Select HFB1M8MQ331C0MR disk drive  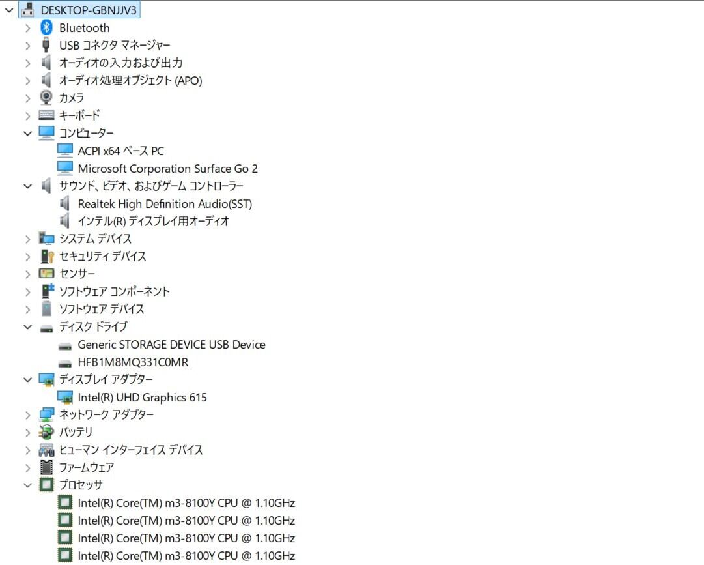(133, 362)
